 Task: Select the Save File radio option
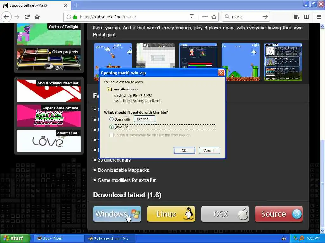pos(111,127)
